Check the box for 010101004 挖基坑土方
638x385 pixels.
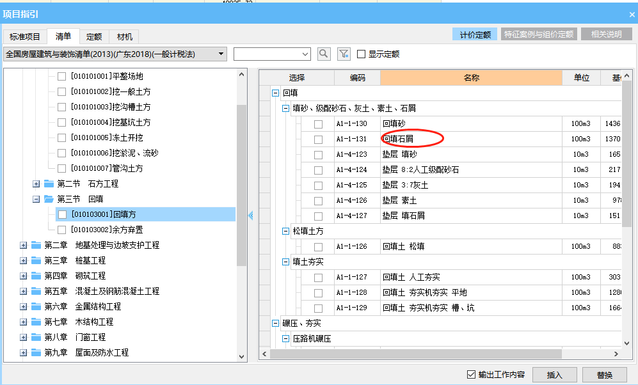point(62,122)
